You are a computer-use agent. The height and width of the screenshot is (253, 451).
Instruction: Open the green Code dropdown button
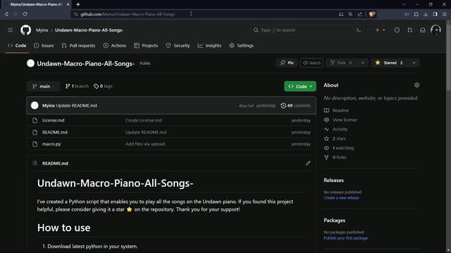point(300,86)
